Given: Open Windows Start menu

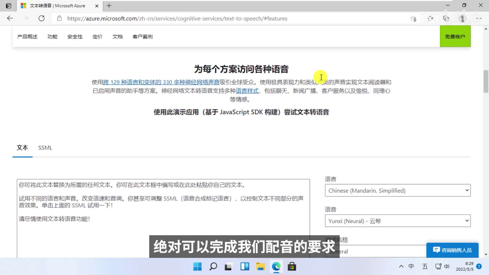Looking at the screenshot, I should point(197,267).
